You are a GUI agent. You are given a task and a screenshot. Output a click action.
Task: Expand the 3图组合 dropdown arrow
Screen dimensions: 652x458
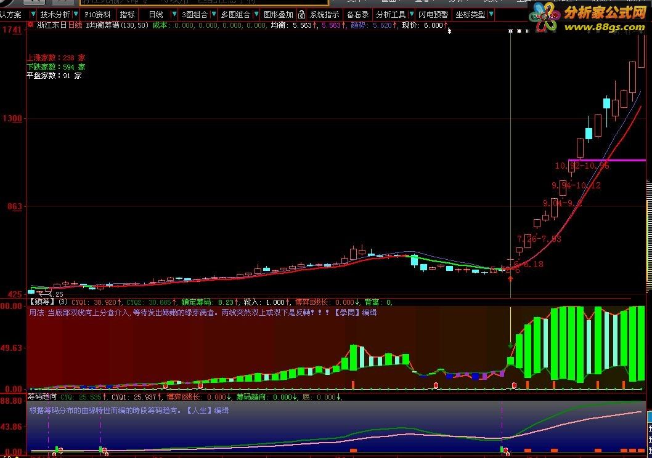pyautogui.click(x=214, y=15)
